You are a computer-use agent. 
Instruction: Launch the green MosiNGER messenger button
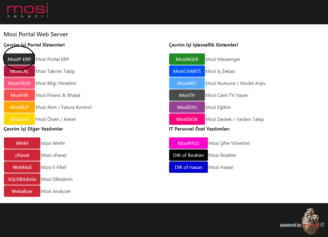point(187,59)
